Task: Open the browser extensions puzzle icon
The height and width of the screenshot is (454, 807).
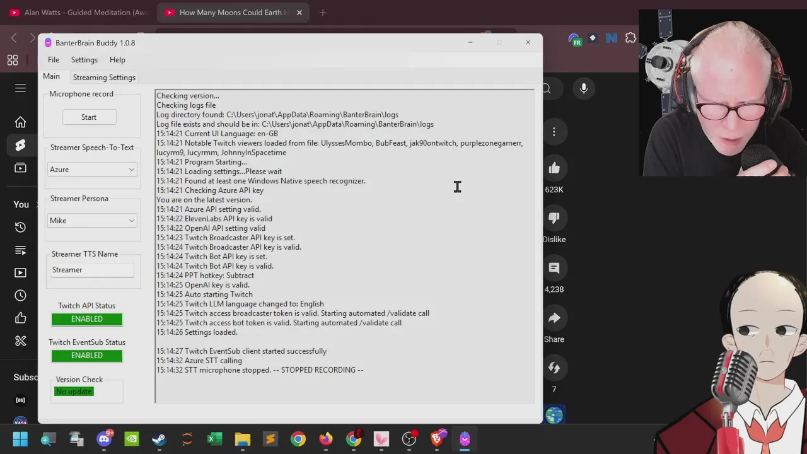Action: pyautogui.click(x=630, y=38)
